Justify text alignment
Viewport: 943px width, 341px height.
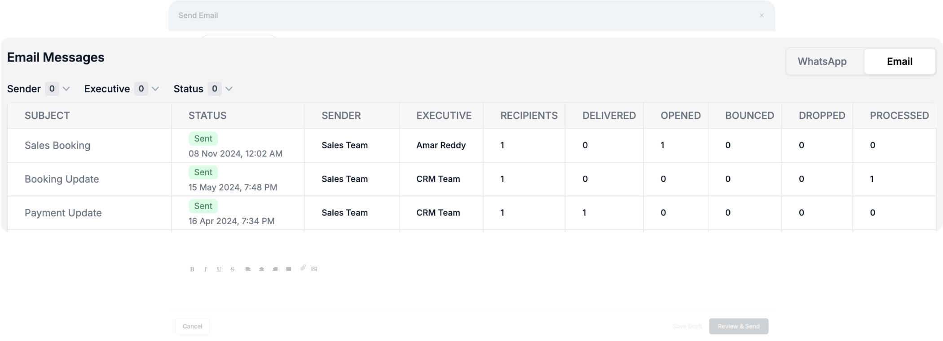point(288,269)
